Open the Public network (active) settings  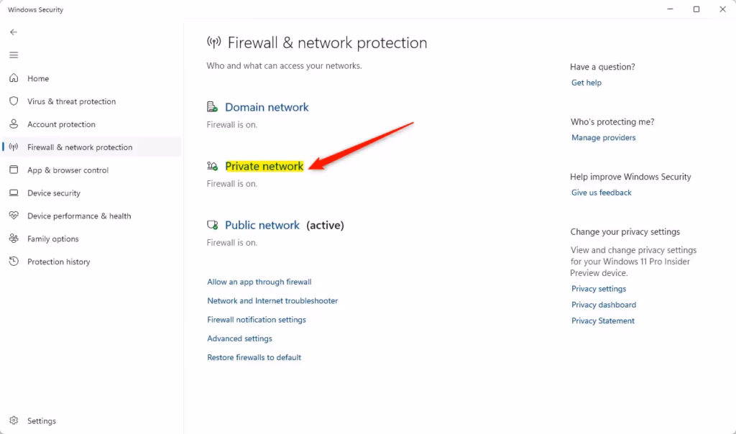(x=262, y=225)
